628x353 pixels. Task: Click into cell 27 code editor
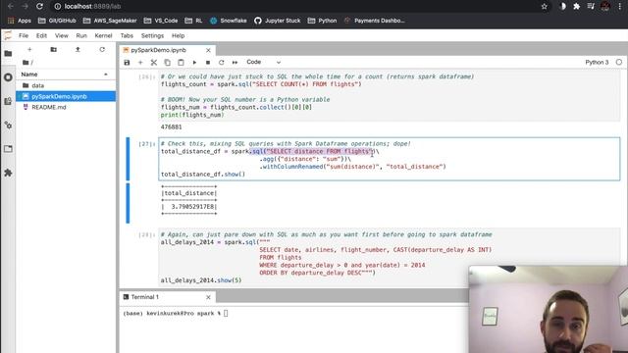(390, 159)
